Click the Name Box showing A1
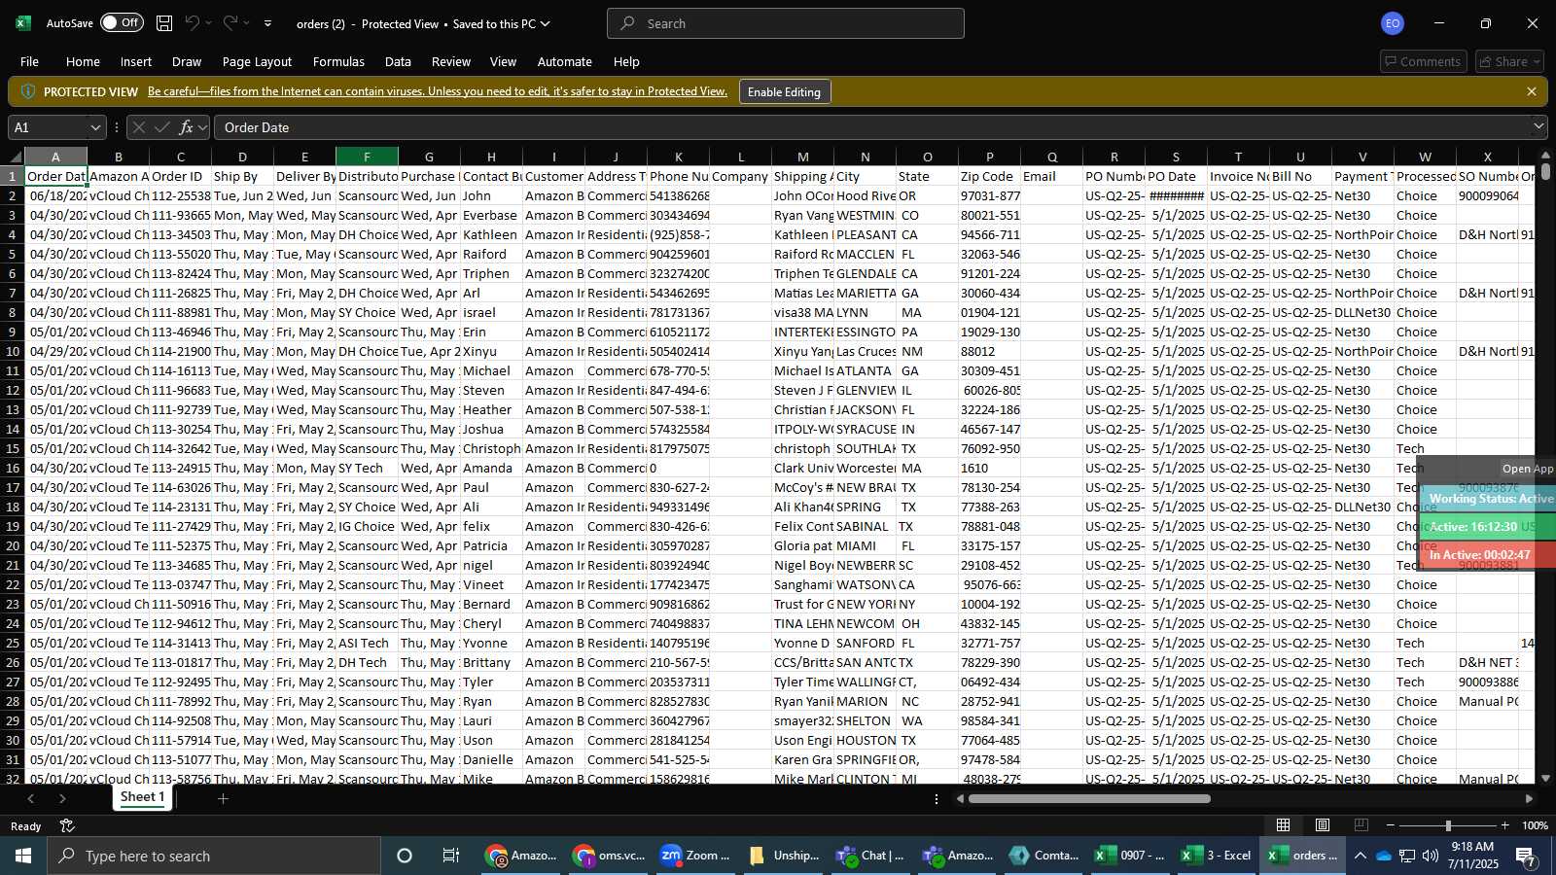 tap(47, 127)
